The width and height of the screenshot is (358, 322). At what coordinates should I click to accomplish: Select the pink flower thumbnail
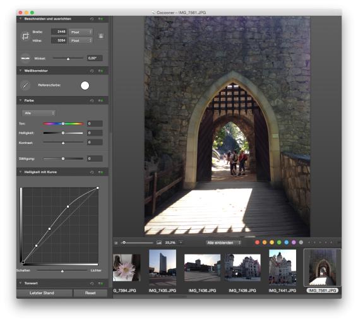[127, 268]
